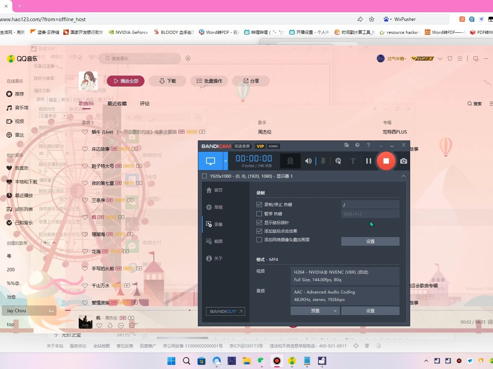Click 下载 button in QQ Music
493x369 pixels.
click(x=167, y=81)
